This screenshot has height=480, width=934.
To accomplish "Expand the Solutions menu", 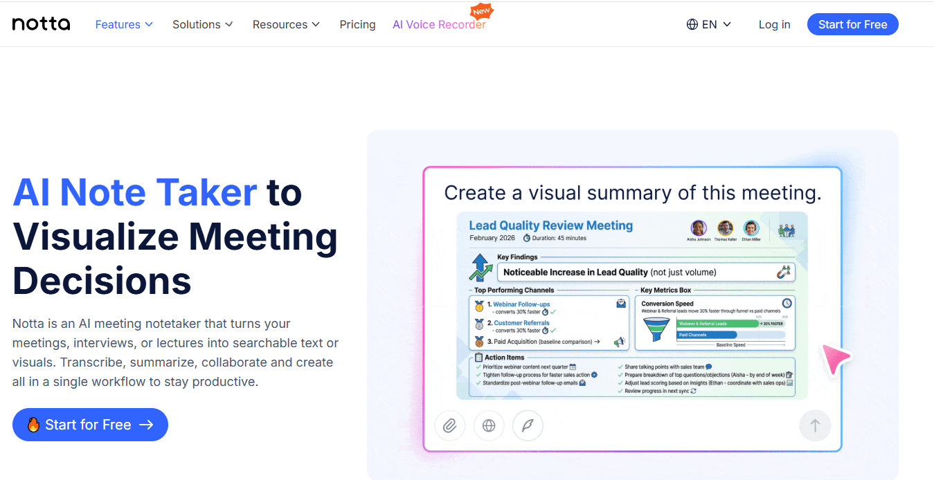I will pos(202,24).
